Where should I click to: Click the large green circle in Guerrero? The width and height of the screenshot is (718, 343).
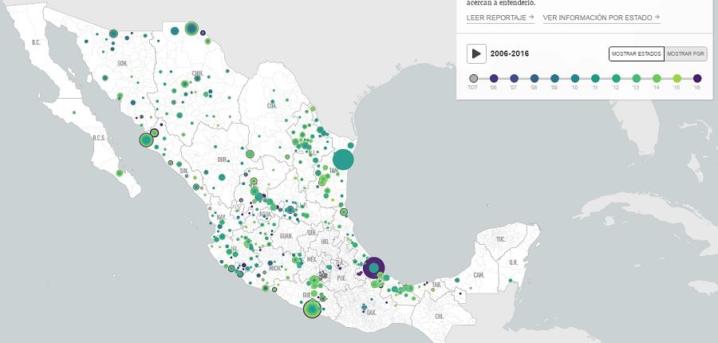coord(313,308)
